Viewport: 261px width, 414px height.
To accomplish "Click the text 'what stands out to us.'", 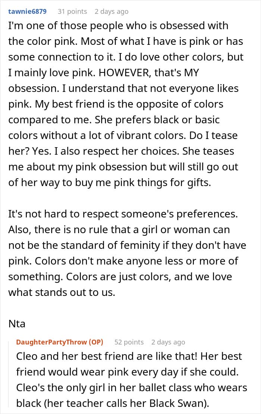I will click(x=62, y=293).
